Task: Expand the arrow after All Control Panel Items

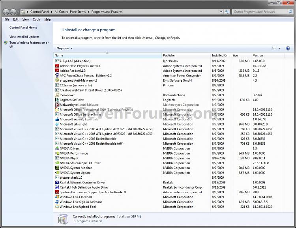Action: [x=88, y=12]
